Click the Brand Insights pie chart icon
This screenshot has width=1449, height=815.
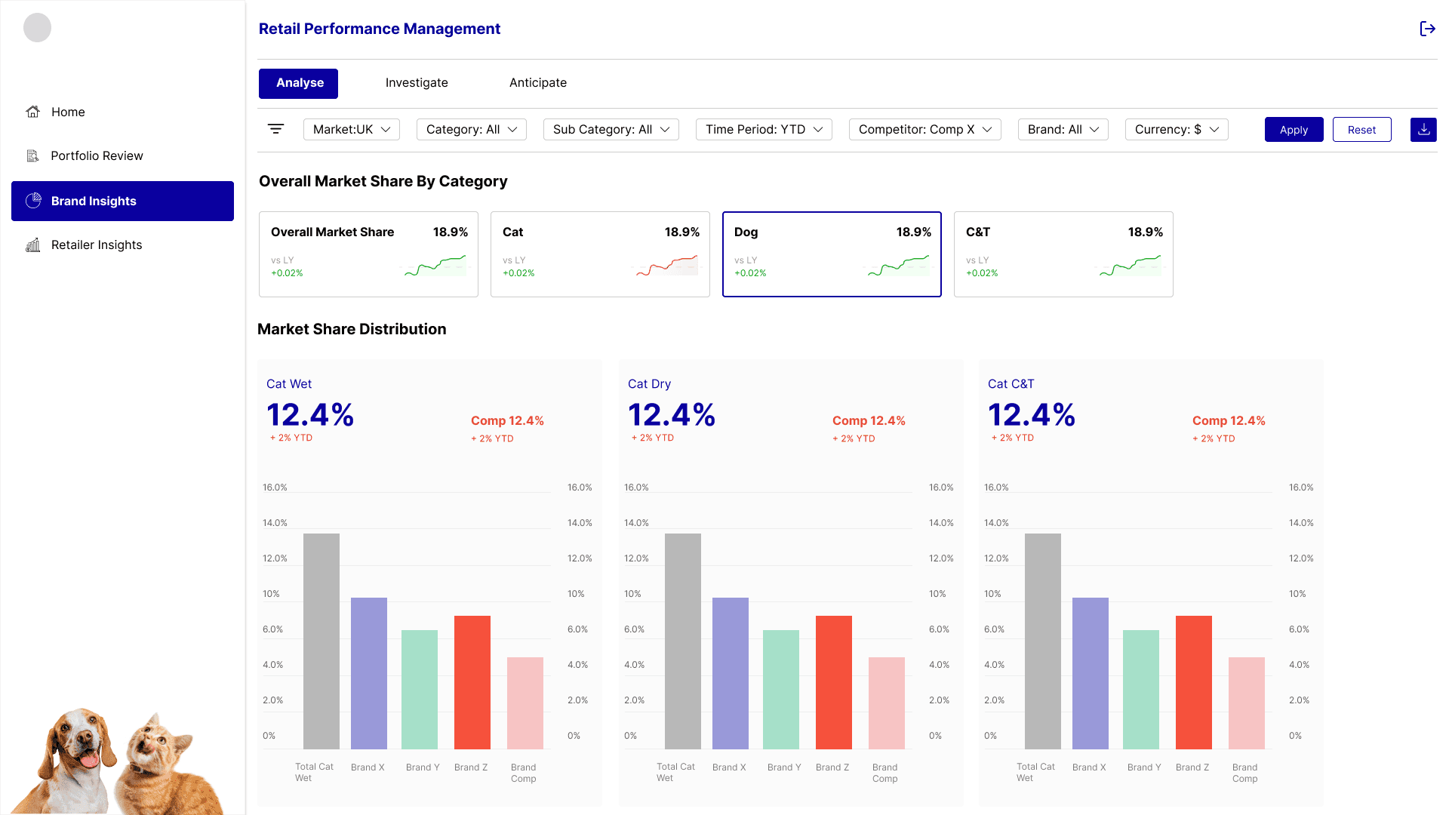point(33,201)
